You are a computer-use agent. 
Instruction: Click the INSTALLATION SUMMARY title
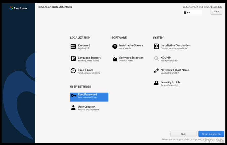click(55, 7)
